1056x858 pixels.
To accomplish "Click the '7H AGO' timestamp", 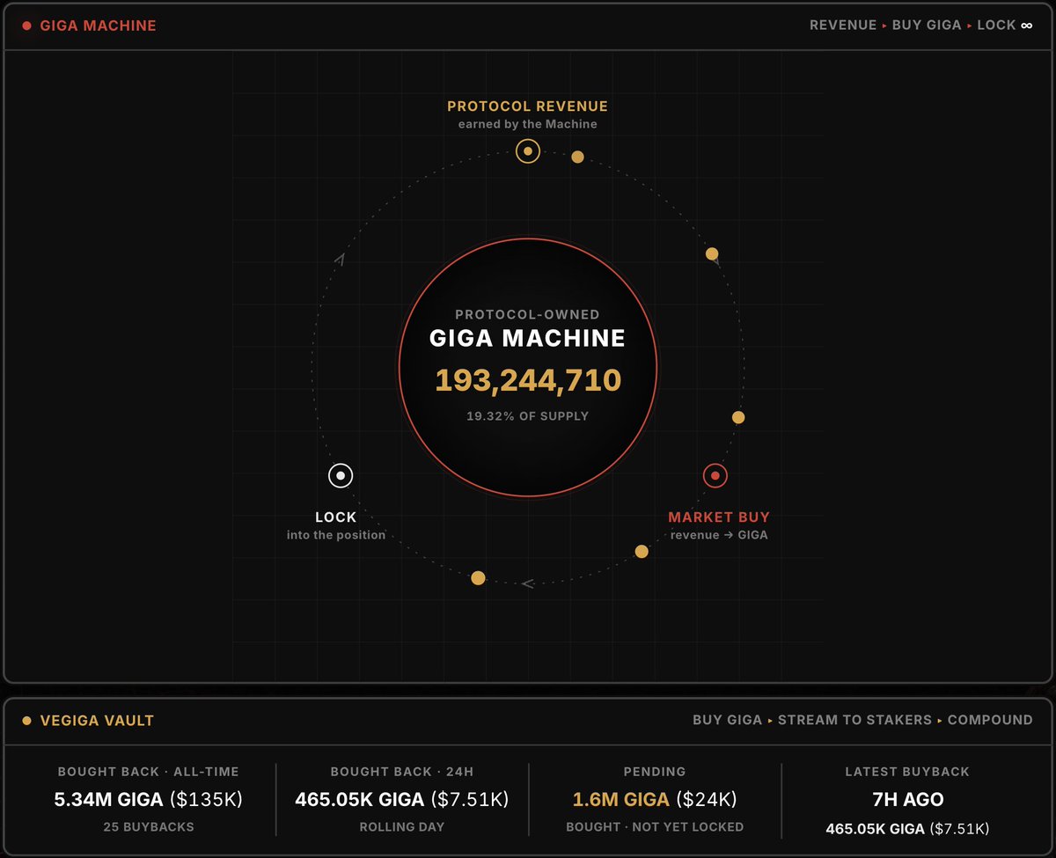I will (907, 800).
